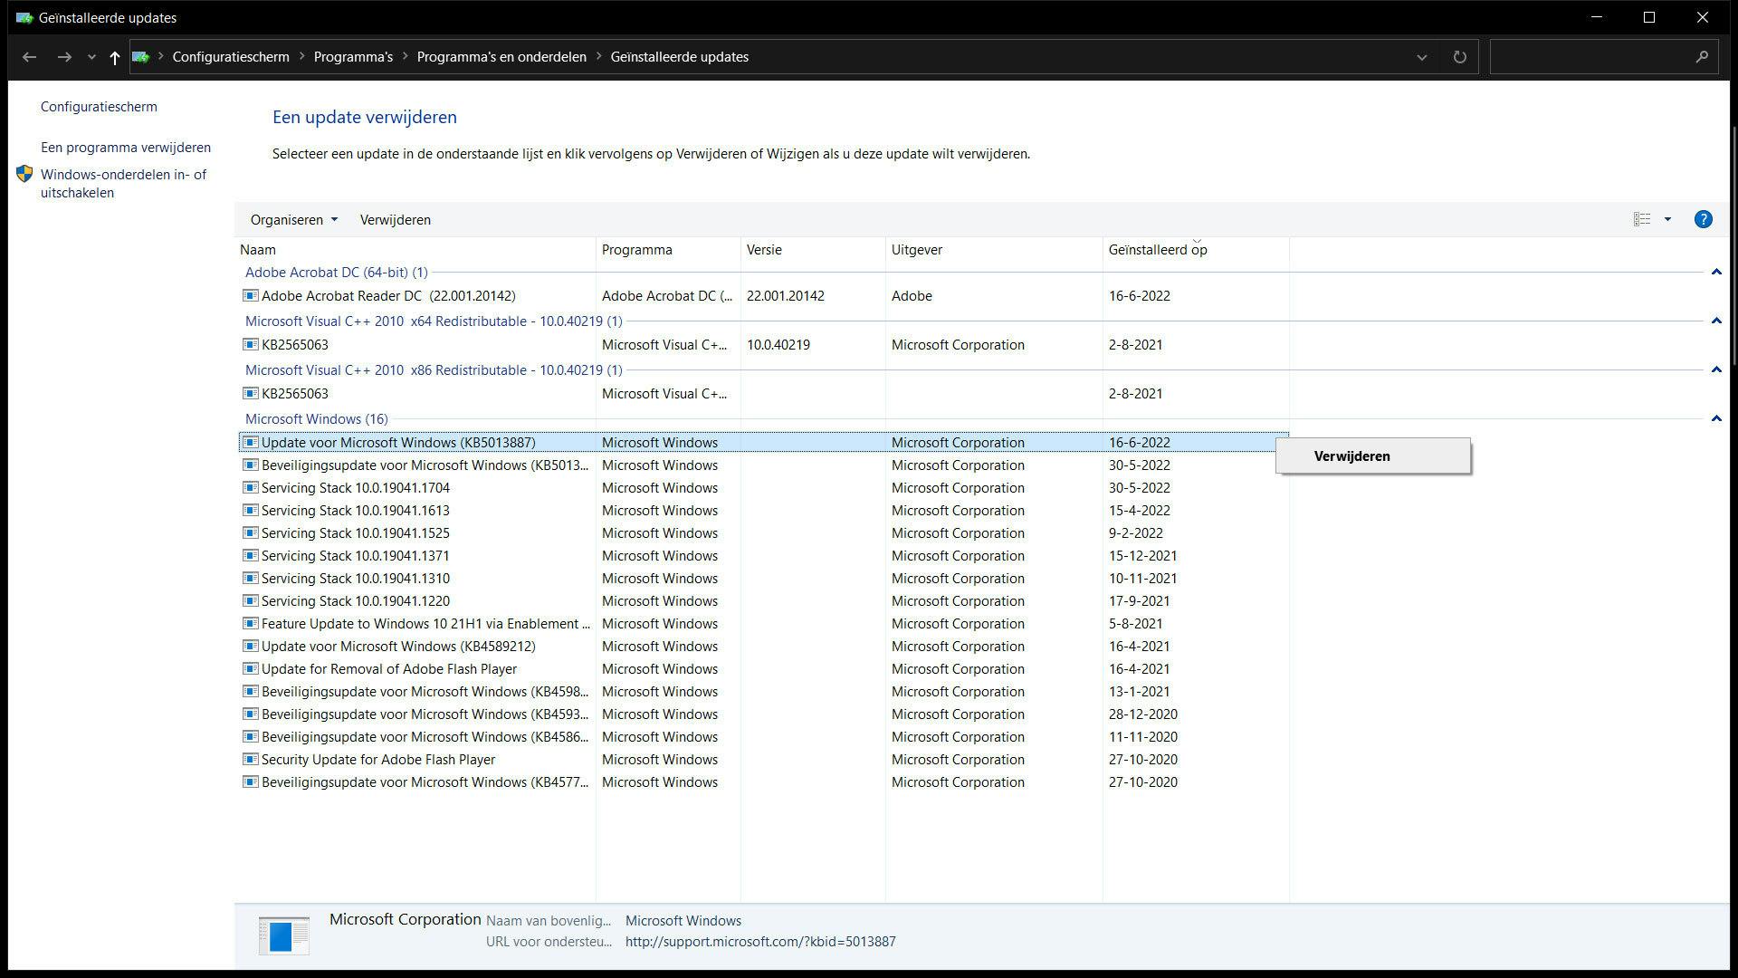Collapse the Microsoft Windows (16) group
The image size is (1738, 978).
1715,419
